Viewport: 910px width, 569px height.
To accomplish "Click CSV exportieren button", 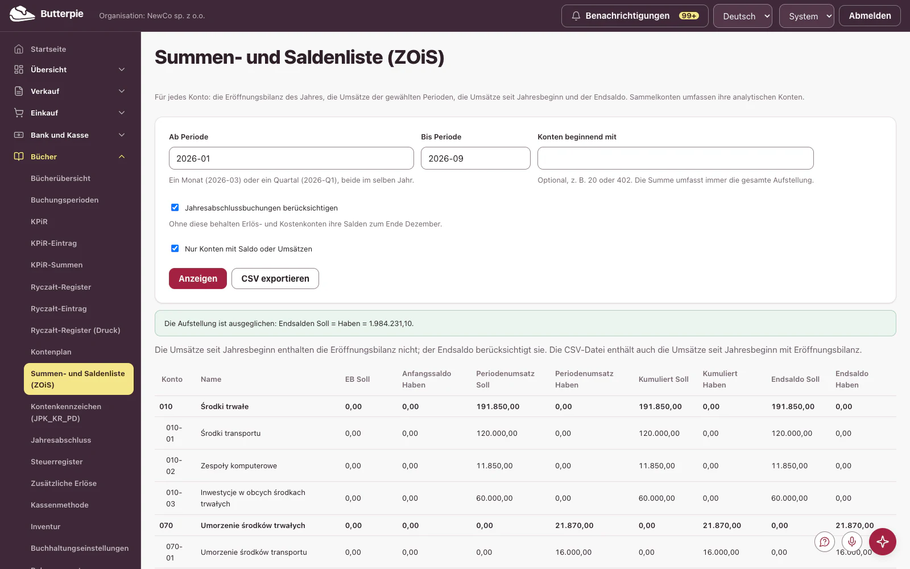I will 275,278.
